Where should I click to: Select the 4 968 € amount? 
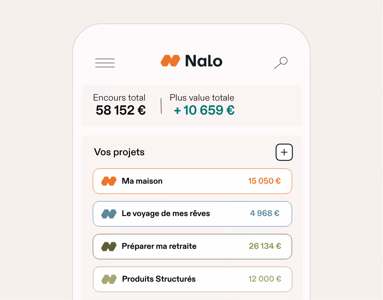(265, 213)
